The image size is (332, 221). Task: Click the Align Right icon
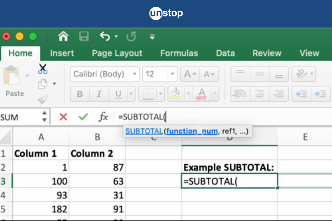click(x=279, y=94)
